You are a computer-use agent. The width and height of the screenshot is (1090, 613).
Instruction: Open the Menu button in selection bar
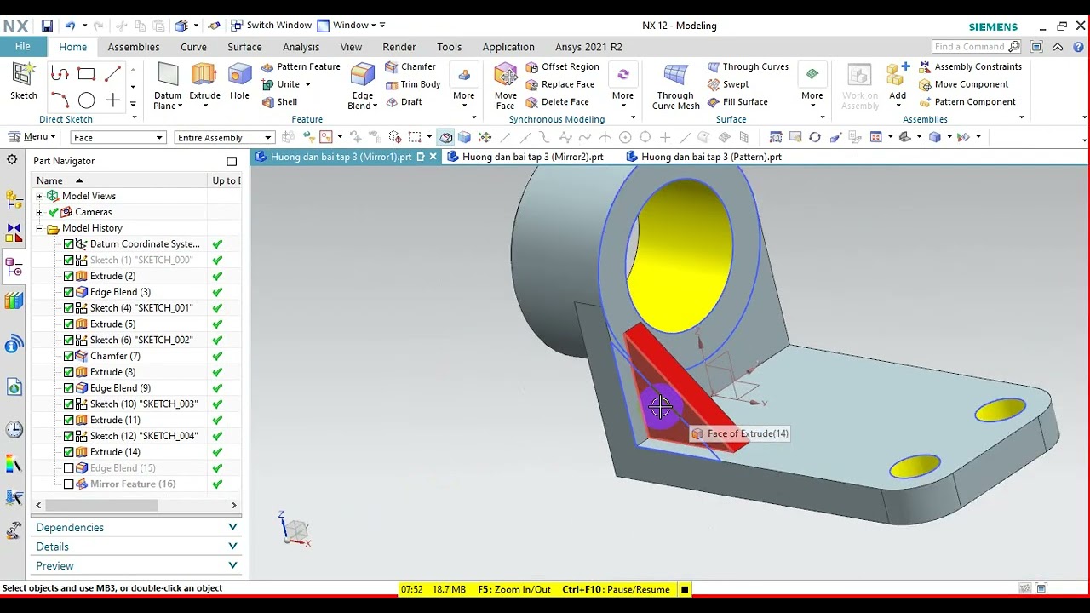(x=33, y=137)
